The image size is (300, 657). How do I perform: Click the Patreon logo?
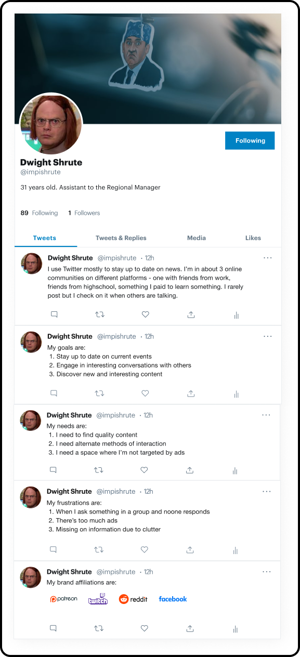[x=63, y=599]
